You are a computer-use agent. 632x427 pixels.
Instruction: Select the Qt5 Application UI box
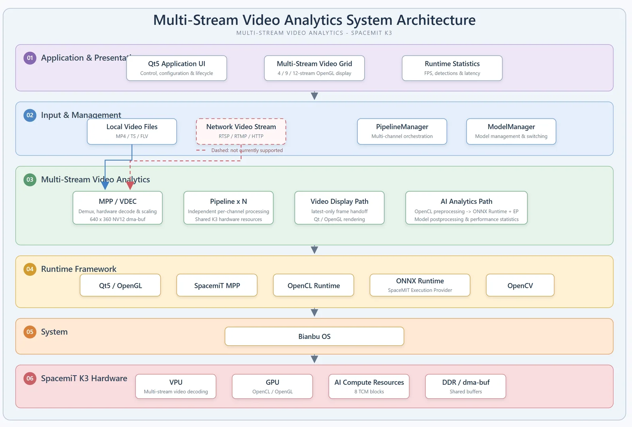point(177,68)
